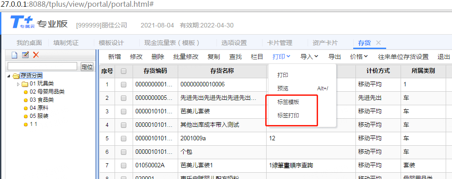Click the 新增 toolbar button

tap(115, 57)
